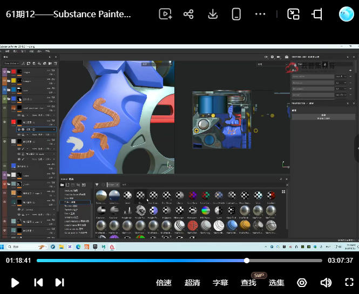The height and width of the screenshot is (294, 359).
Task: Expand the light-blue layer folder icon
Action: tap(9, 90)
